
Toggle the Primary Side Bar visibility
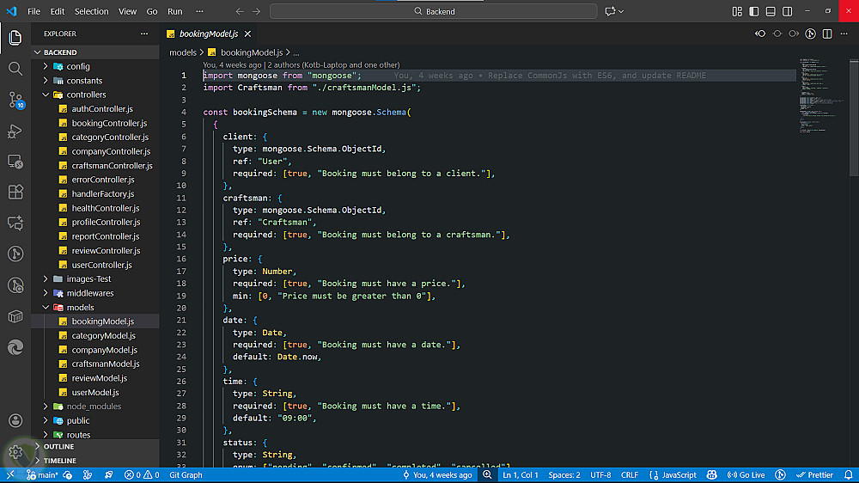coord(753,11)
